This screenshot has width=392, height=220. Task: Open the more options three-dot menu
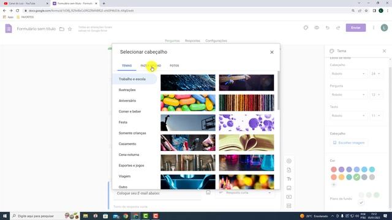(374, 28)
